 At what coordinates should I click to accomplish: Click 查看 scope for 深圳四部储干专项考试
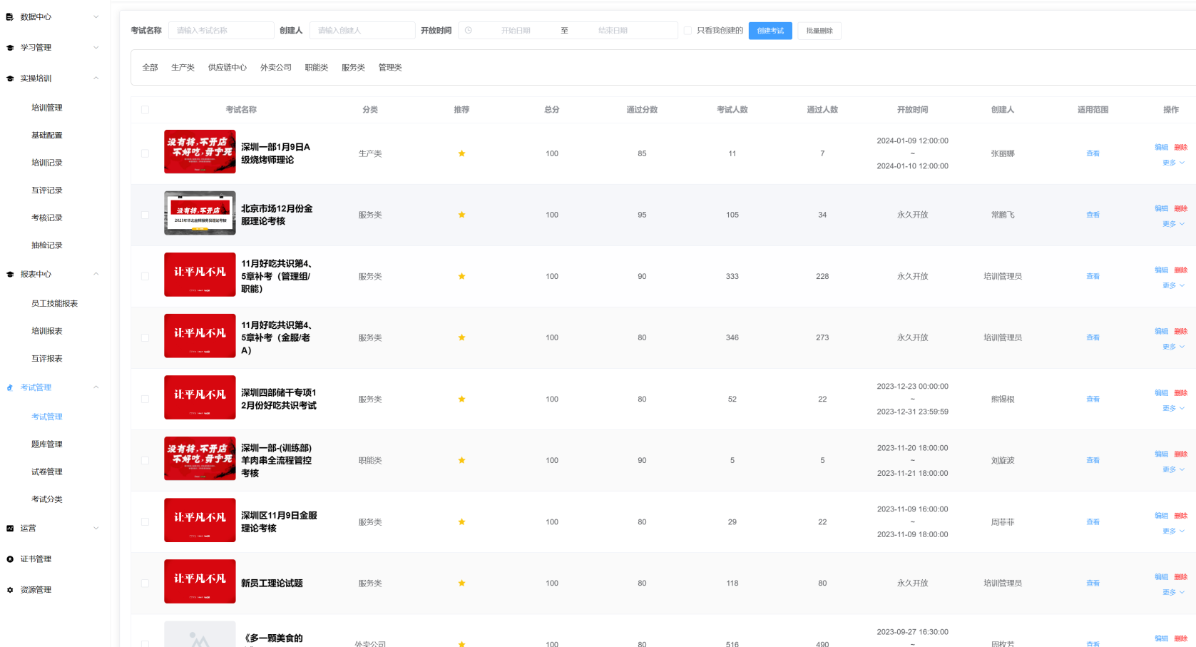[x=1093, y=399]
